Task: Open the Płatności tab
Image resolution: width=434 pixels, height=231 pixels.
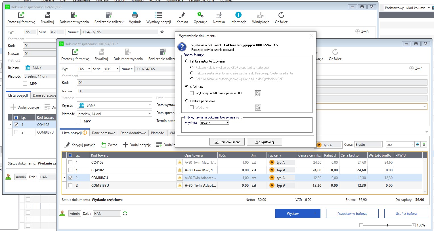Action: pos(158,133)
